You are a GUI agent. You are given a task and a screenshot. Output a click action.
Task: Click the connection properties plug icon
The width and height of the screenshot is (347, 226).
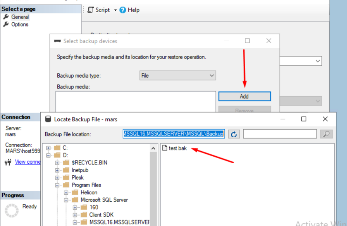(x=8, y=162)
